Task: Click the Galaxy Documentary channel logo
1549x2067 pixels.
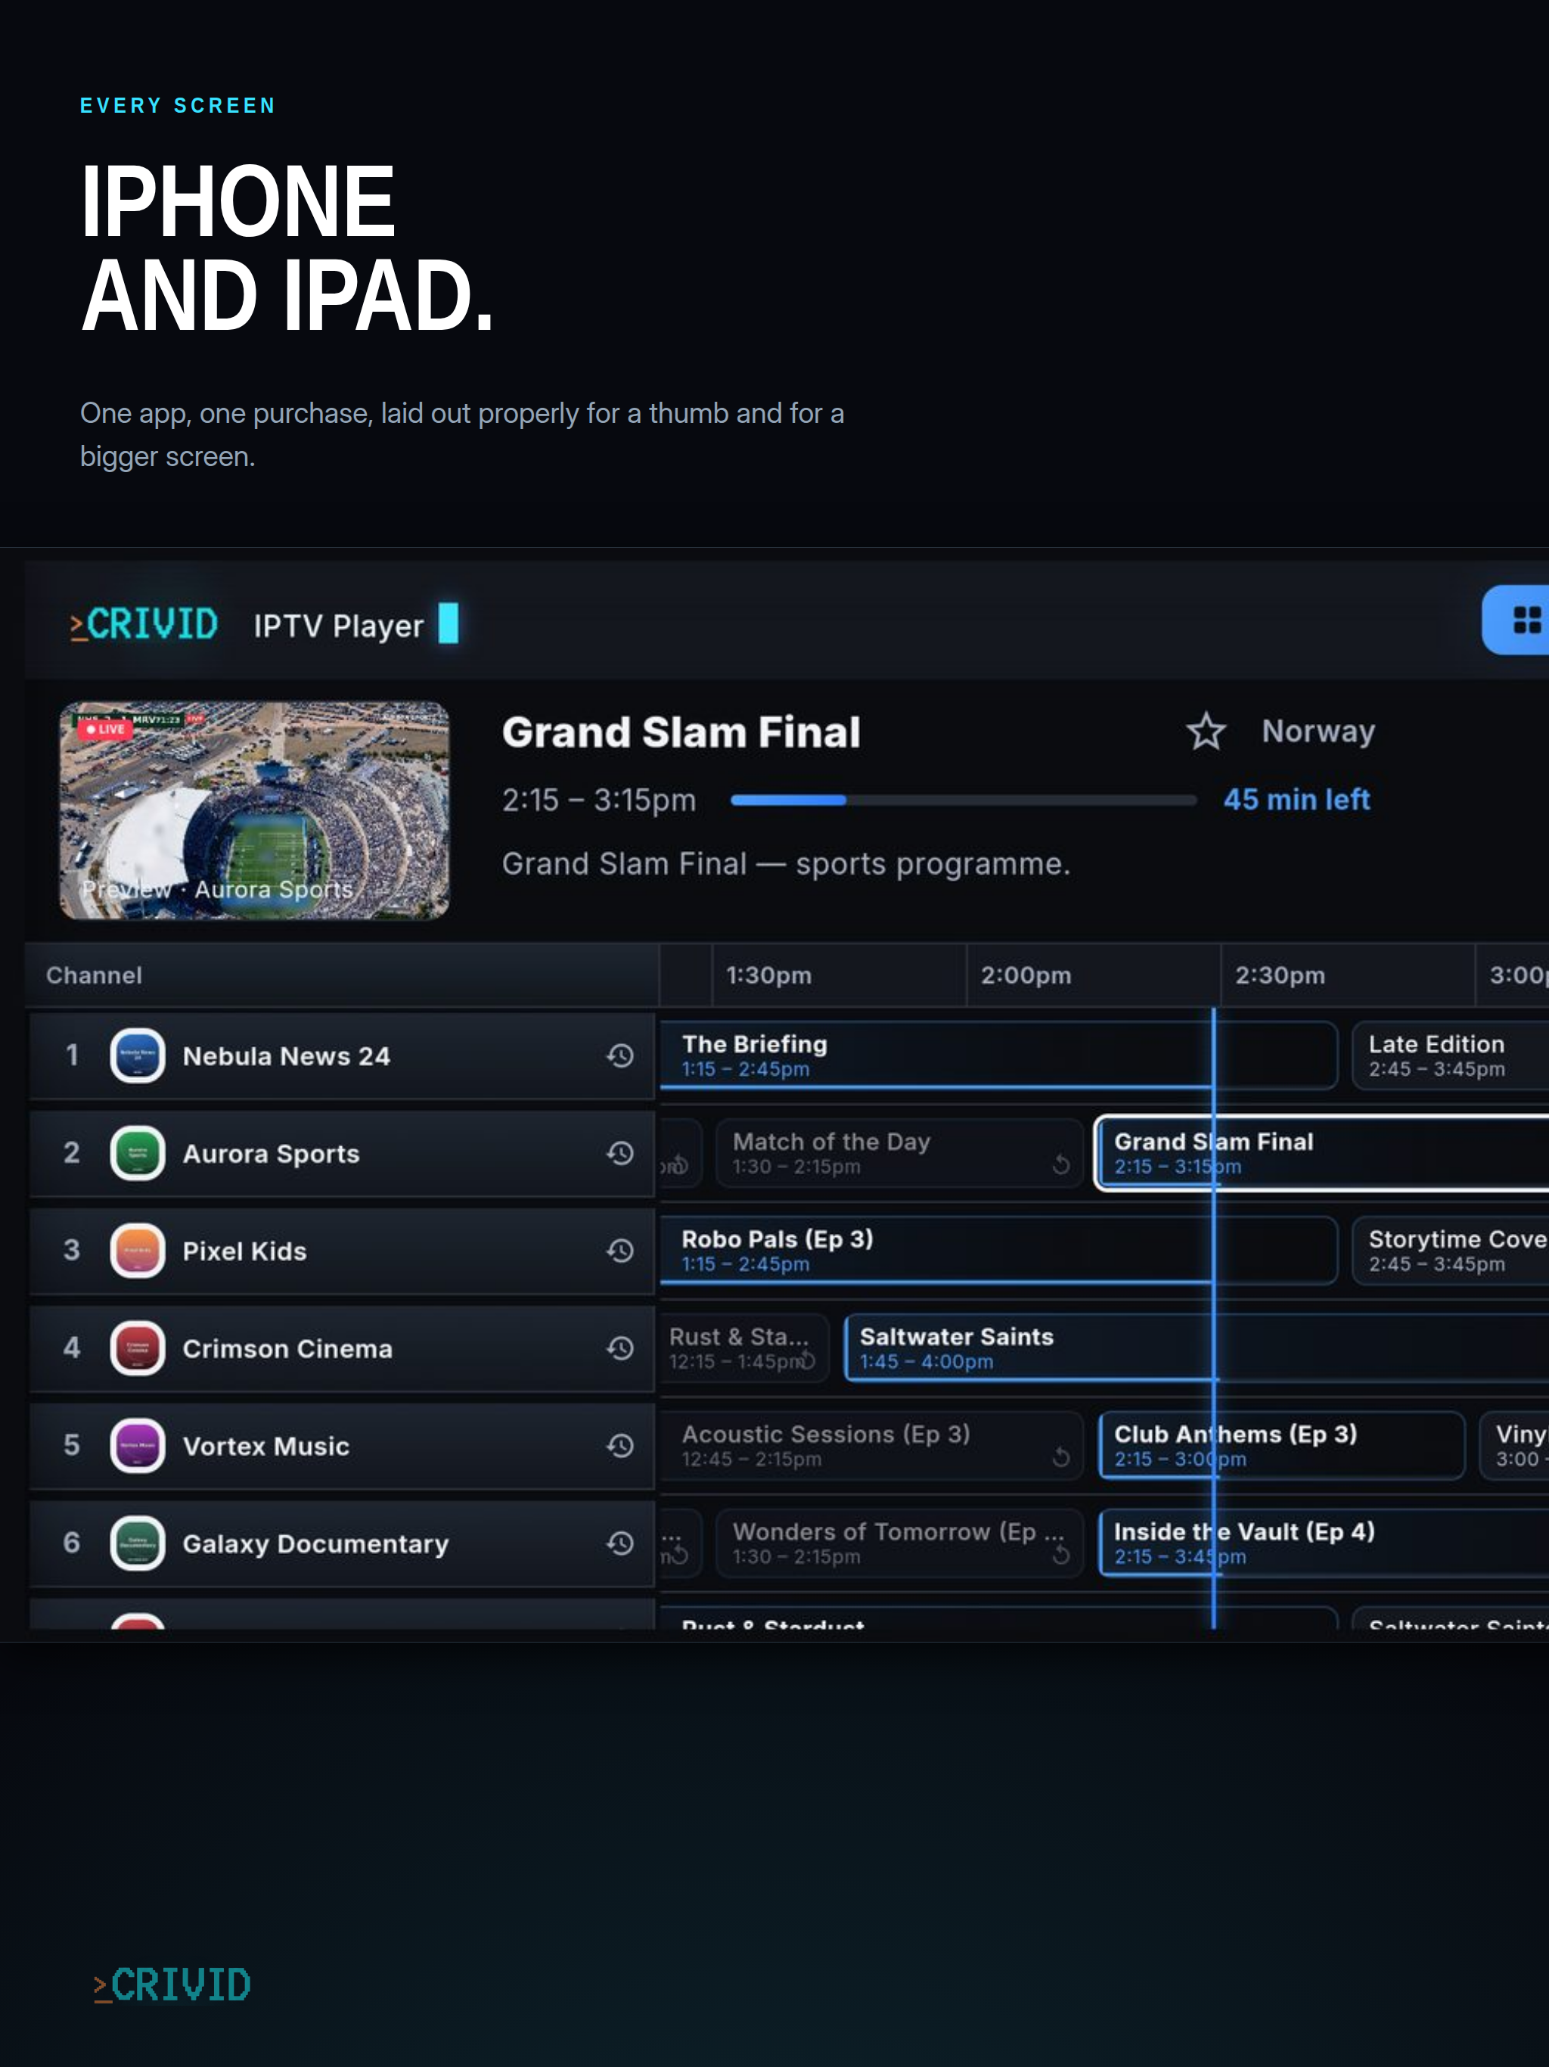Action: [x=138, y=1543]
